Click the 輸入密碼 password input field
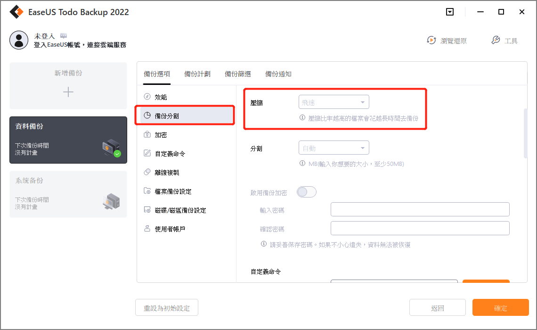Image resolution: width=537 pixels, height=330 pixels. pos(420,209)
